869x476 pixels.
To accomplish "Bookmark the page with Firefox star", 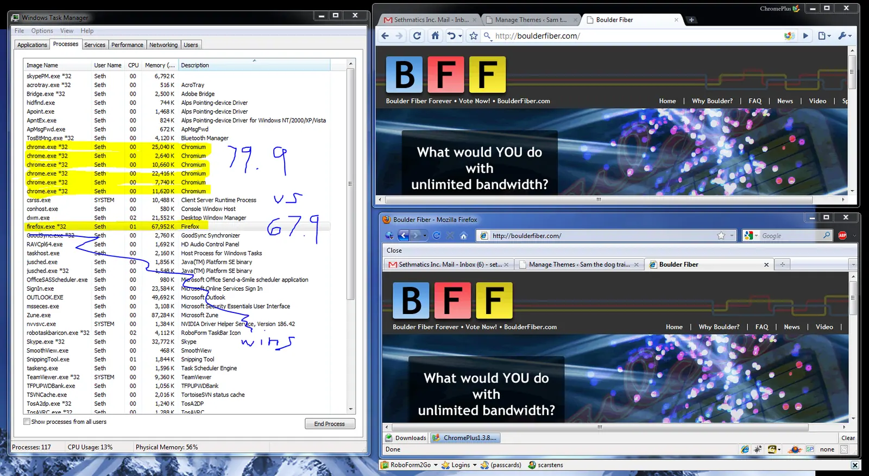I will pos(721,235).
